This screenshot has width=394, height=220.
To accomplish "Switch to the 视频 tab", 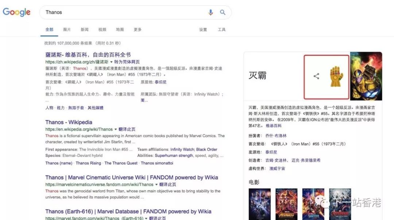I will pos(102,29).
